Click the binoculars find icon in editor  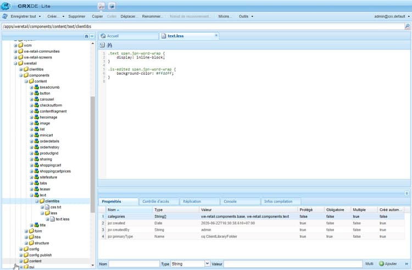coord(110,45)
